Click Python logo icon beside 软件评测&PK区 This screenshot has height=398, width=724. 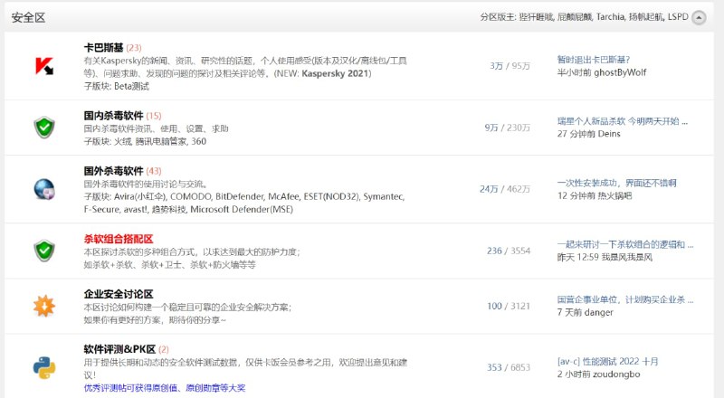tap(44, 367)
